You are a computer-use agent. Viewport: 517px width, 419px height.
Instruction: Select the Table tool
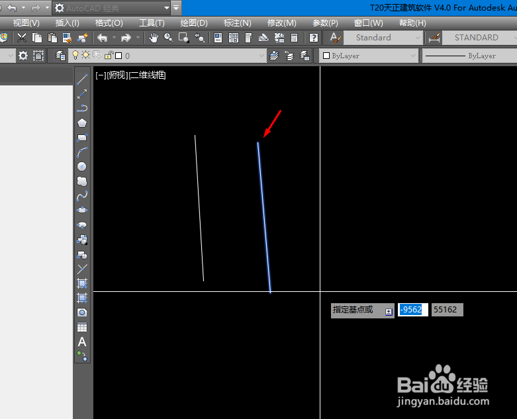coord(82,328)
